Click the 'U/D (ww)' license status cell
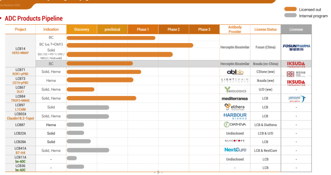The image size is (331, 175). pyautogui.click(x=265, y=89)
